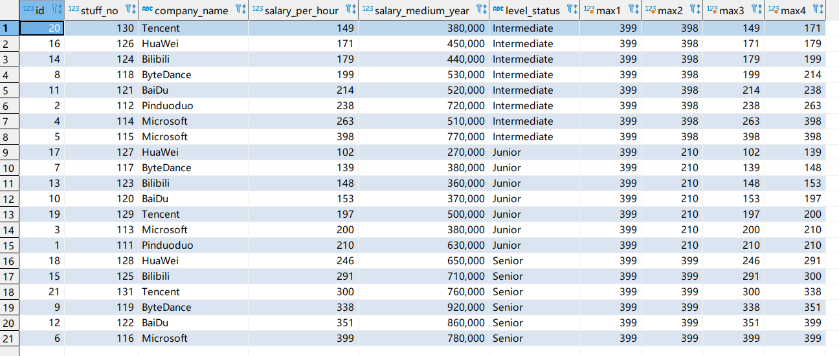
Task: Click the filter/sort icon in the max1 column header
Action: click(x=633, y=10)
